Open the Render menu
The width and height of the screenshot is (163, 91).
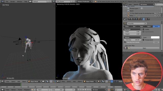pyautogui.click(x=12, y=2)
